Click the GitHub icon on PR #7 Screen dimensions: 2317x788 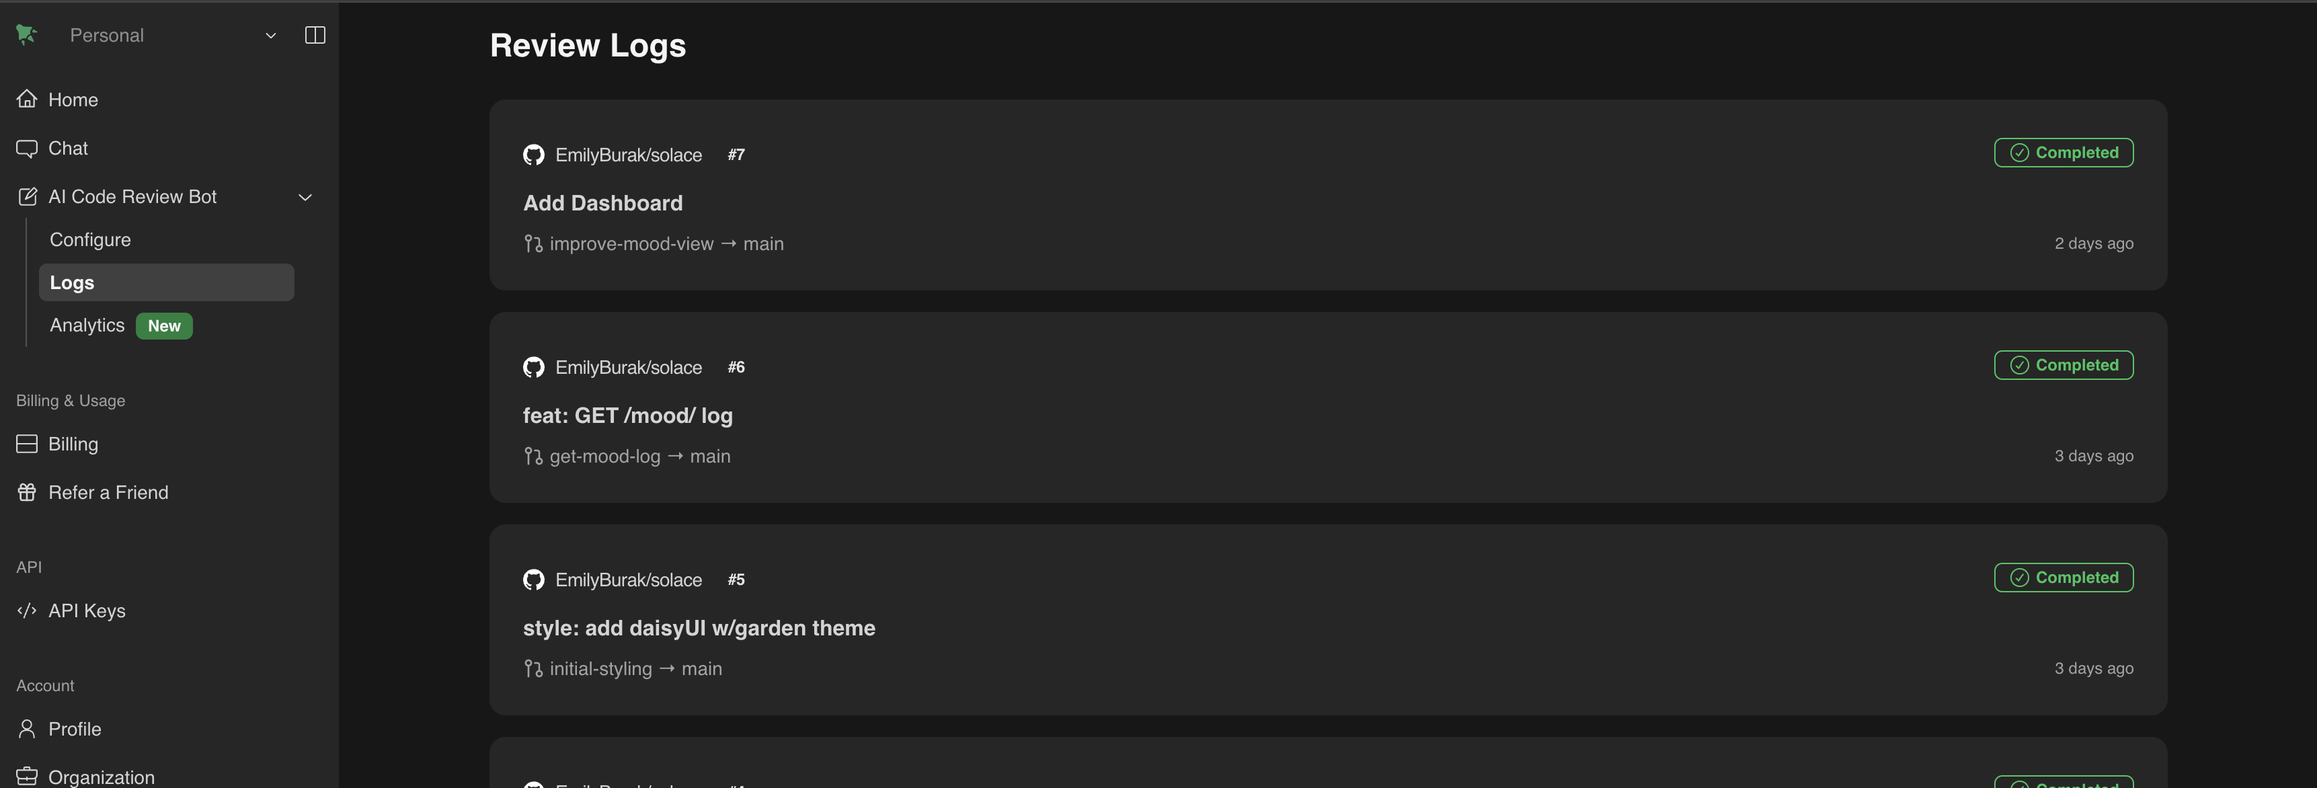[x=533, y=155]
